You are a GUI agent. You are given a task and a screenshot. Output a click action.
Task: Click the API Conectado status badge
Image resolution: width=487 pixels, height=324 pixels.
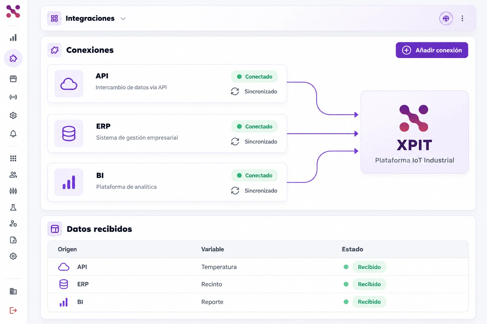tap(254, 77)
